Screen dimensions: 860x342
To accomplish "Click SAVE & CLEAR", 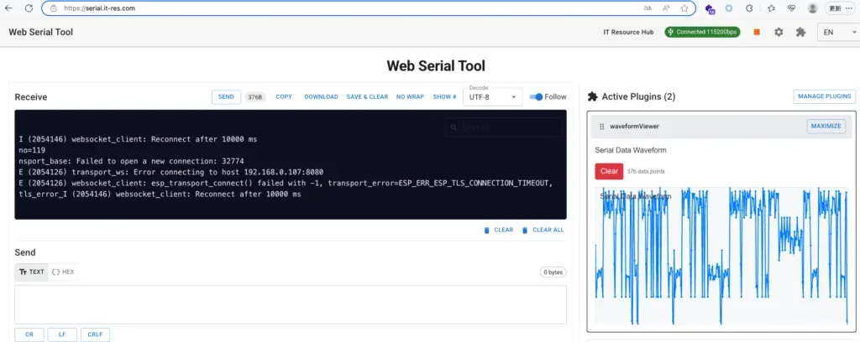I will pyautogui.click(x=367, y=97).
